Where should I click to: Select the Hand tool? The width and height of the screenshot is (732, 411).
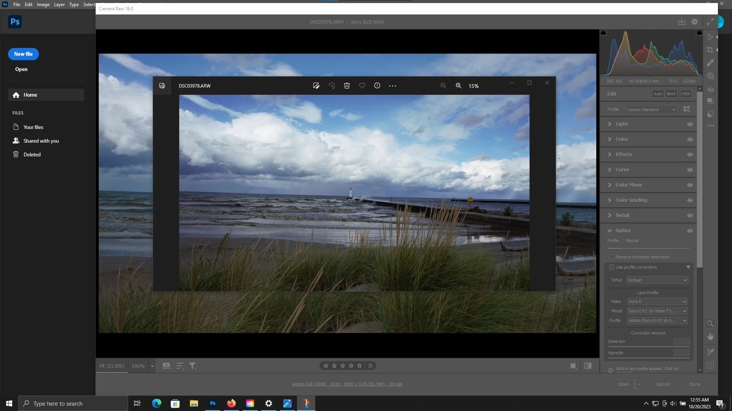point(710,337)
